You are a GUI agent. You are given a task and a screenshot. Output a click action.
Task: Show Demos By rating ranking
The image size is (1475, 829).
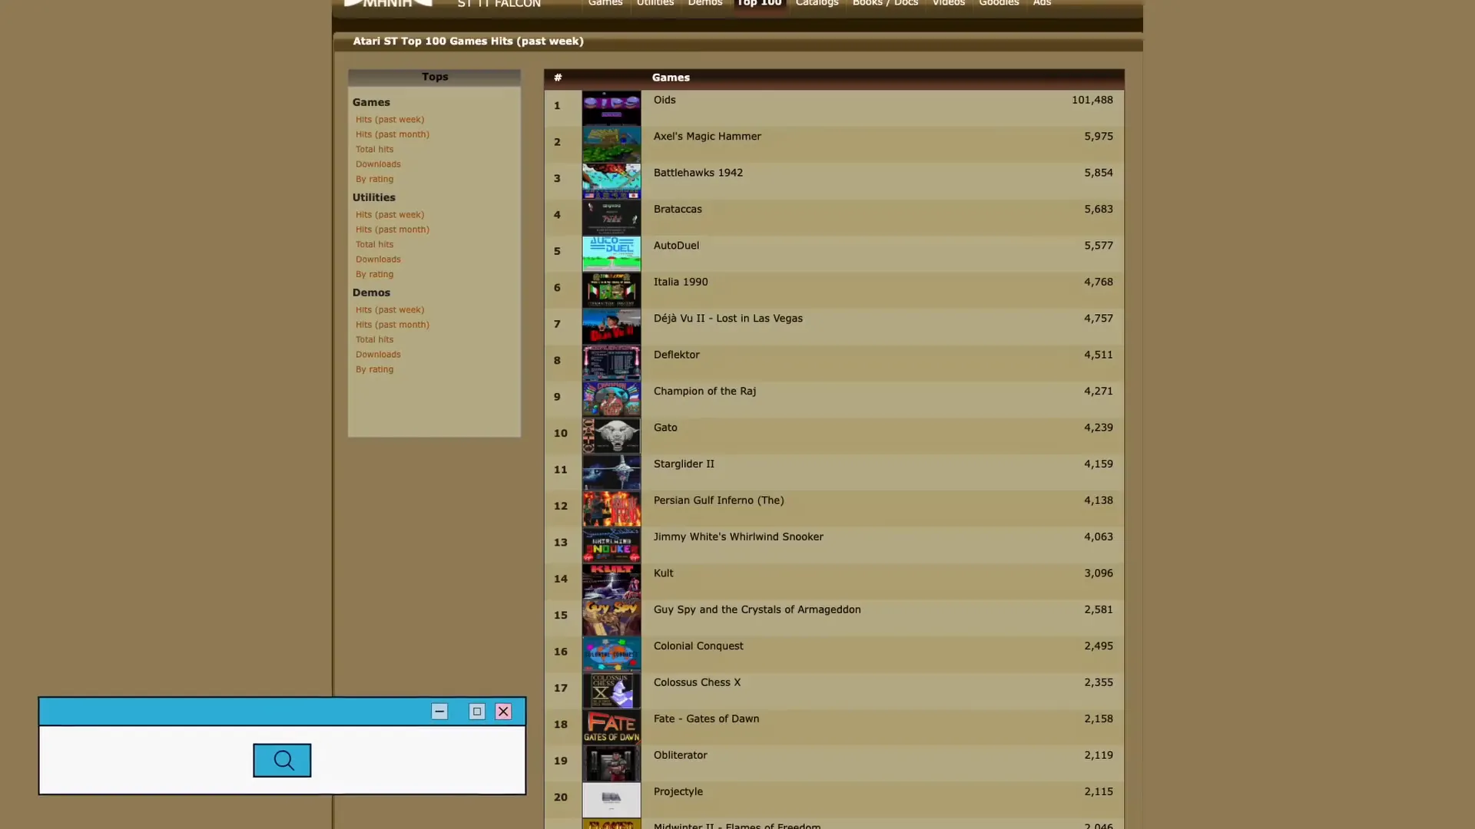click(x=374, y=369)
